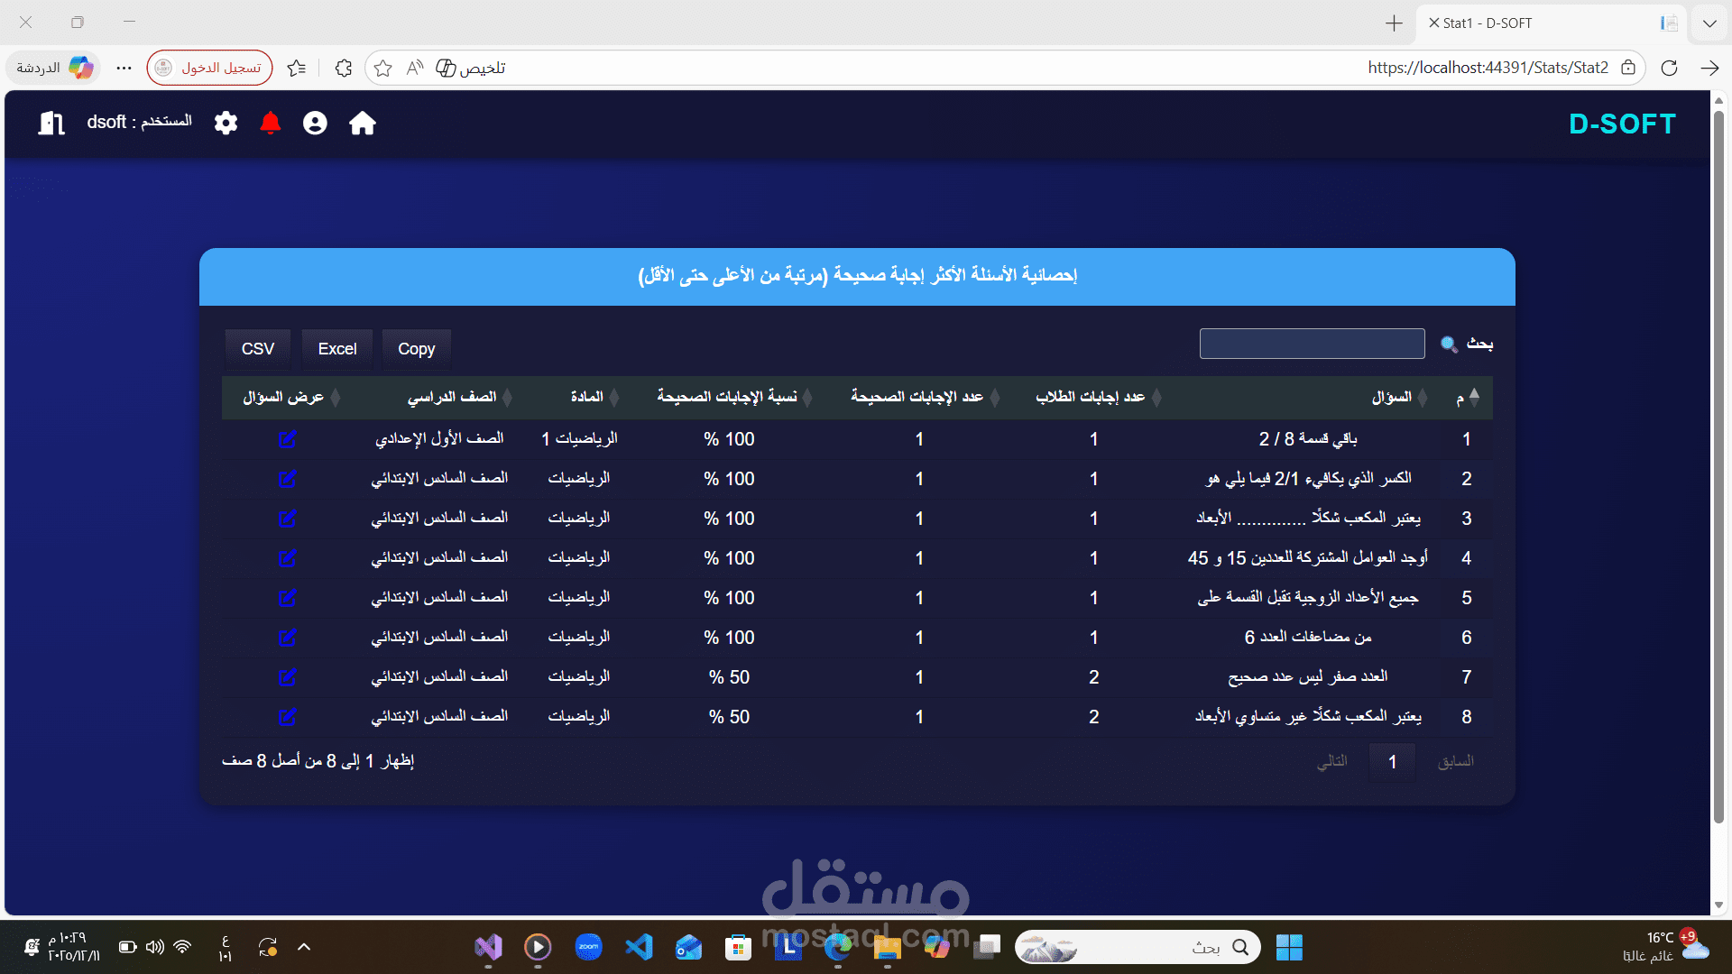The width and height of the screenshot is (1732, 974).
Task: Sort by الصف الدراسي column header
Action: [452, 398]
